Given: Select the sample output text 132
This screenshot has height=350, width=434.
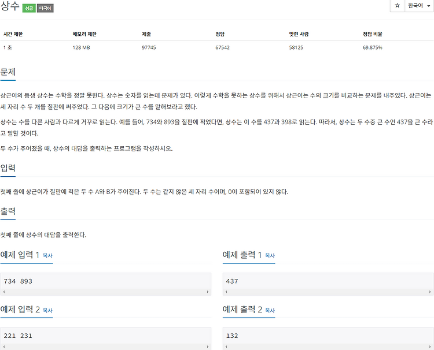Looking at the screenshot, I should (x=232, y=336).
